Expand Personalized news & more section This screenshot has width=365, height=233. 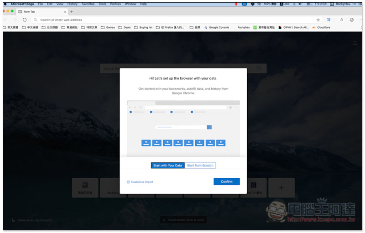pyautogui.click(x=182, y=220)
